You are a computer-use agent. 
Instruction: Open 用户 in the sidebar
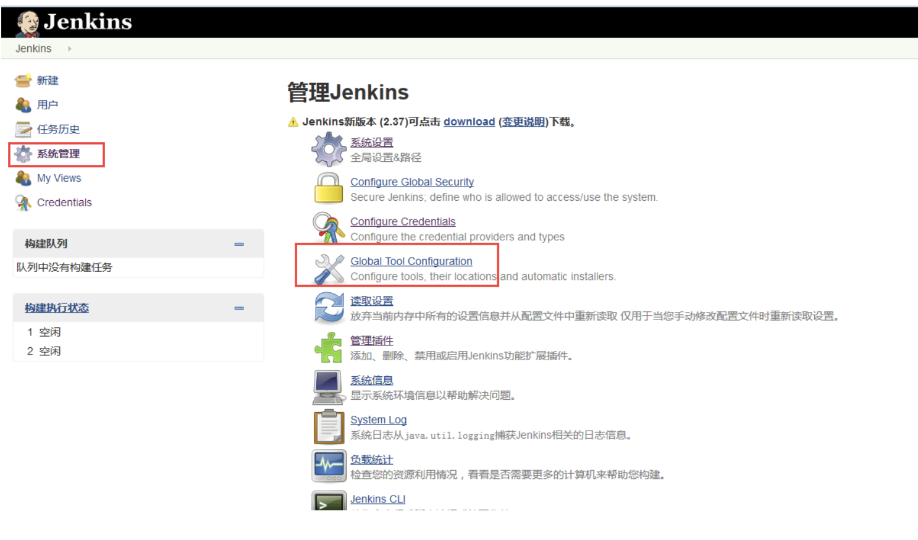click(48, 105)
